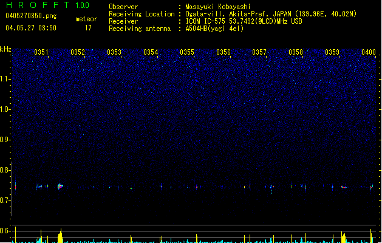Click the 0355 time marker

point(187,52)
